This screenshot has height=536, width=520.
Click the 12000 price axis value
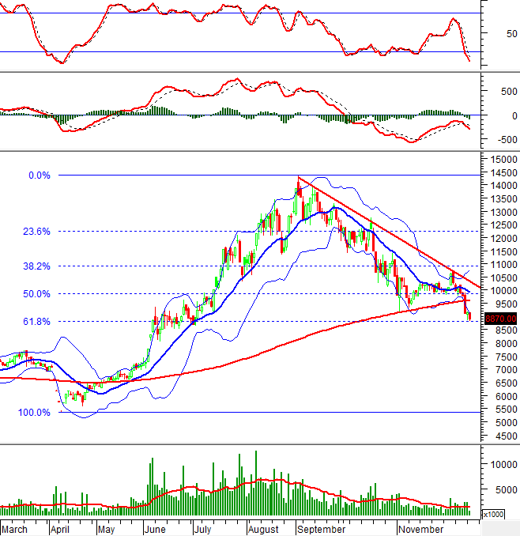click(503, 239)
